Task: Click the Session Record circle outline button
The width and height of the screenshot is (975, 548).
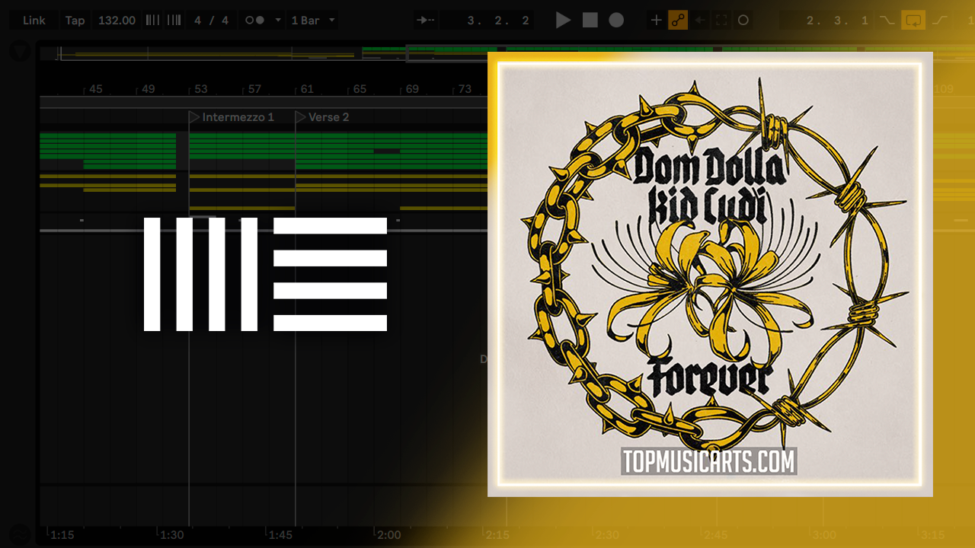Action: click(743, 21)
